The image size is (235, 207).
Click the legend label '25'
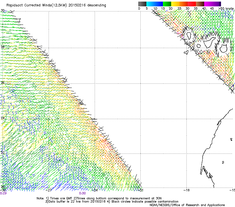coord(179,9)
